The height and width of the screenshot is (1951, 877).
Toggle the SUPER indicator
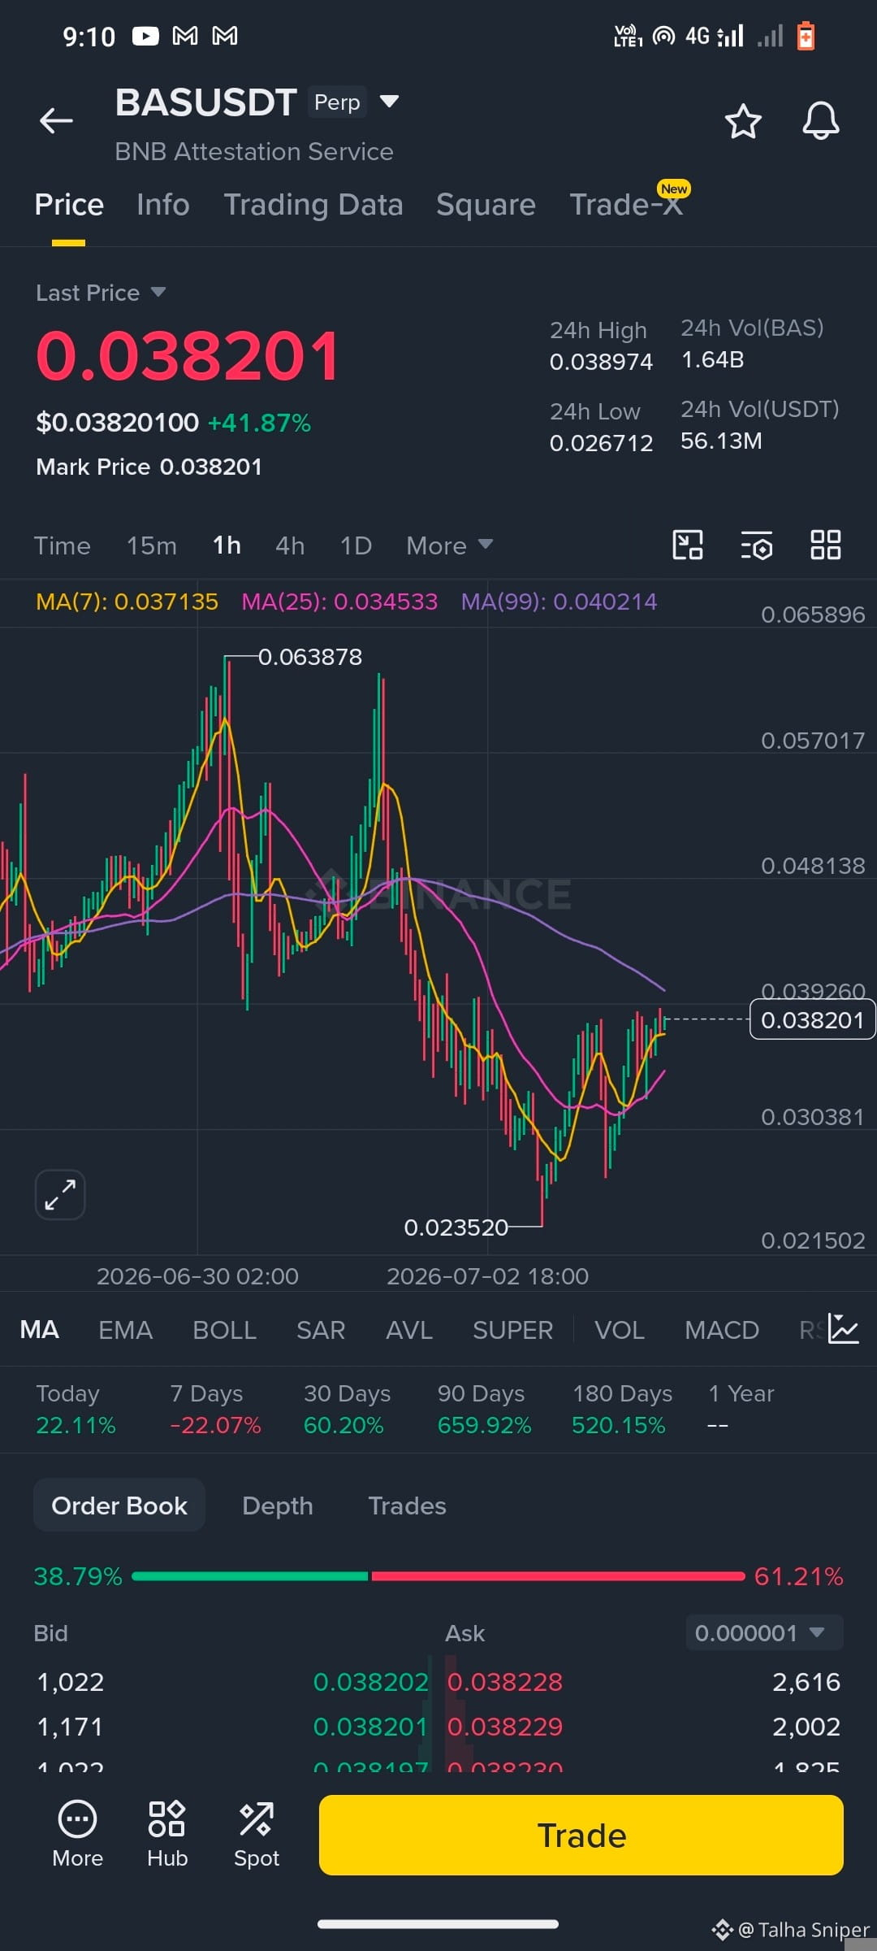pyautogui.click(x=512, y=1330)
